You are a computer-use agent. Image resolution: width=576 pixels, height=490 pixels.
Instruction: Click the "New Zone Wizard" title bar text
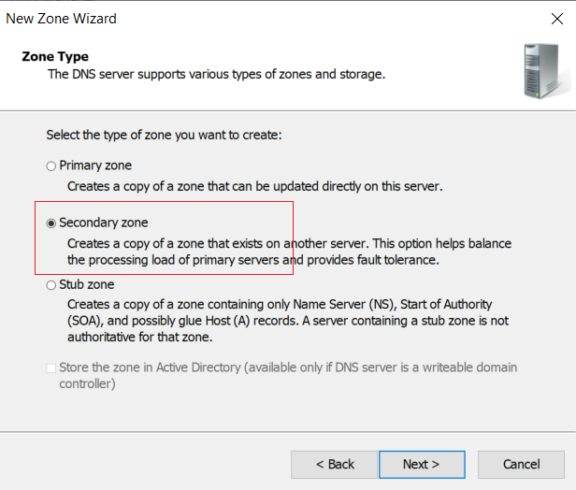point(61,19)
